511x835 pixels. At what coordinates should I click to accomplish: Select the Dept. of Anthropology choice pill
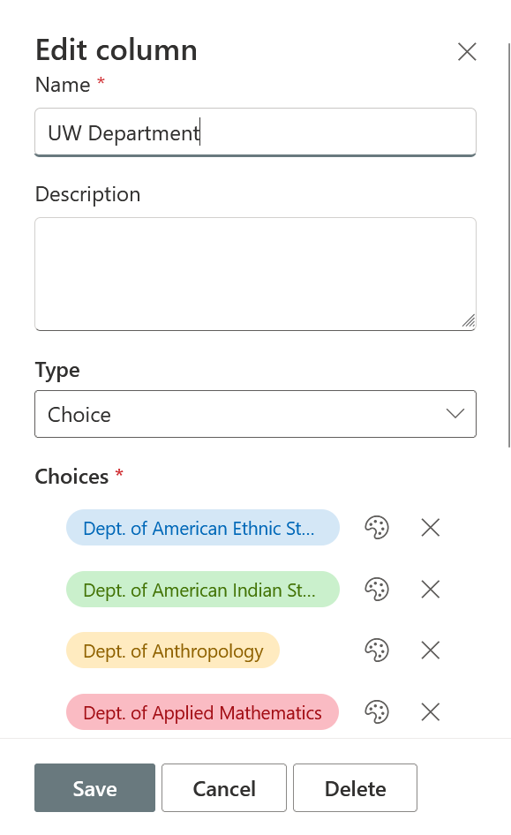tap(173, 650)
